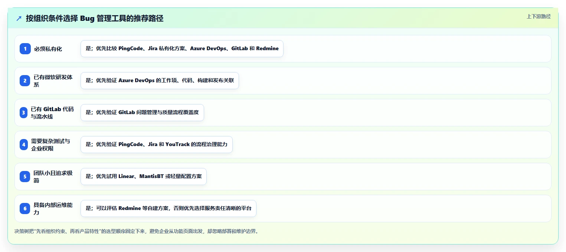Click the Linear、MantisBT answer box

point(144,177)
